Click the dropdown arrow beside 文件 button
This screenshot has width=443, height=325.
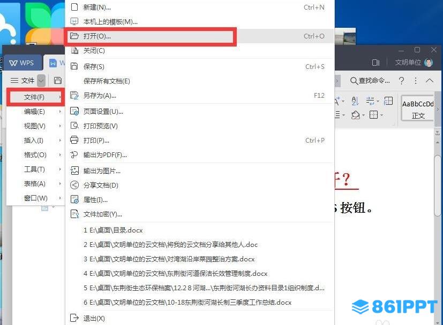[41, 81]
